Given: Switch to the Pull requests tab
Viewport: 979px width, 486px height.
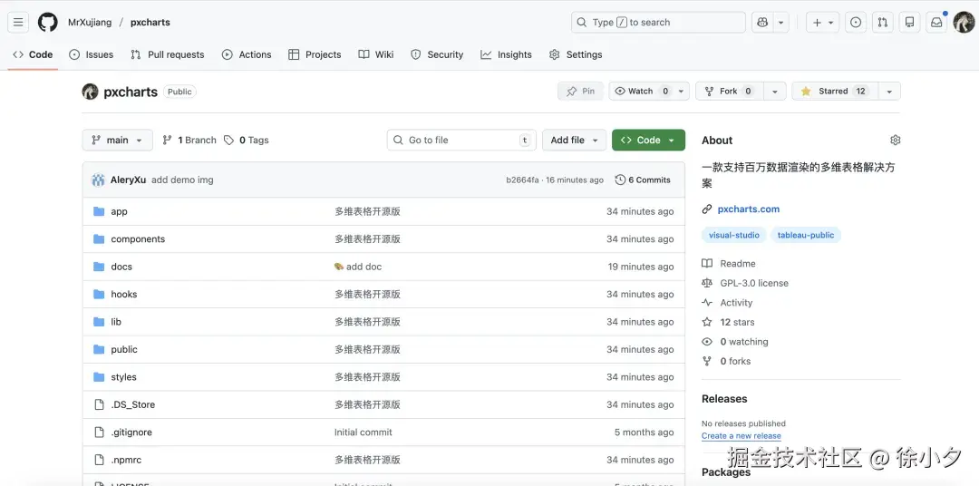Looking at the screenshot, I should pos(168,54).
